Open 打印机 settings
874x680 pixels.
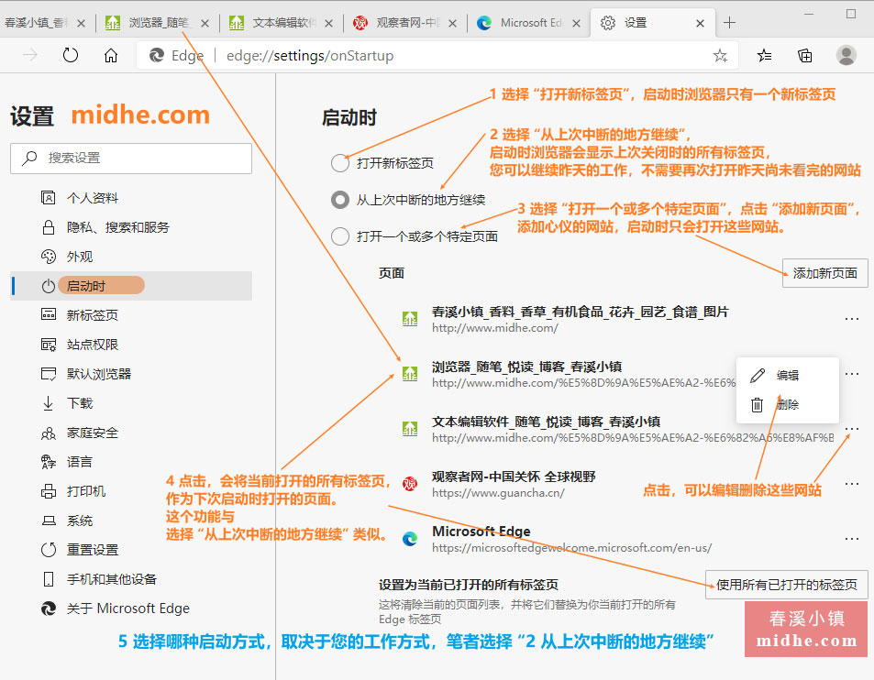131,491
